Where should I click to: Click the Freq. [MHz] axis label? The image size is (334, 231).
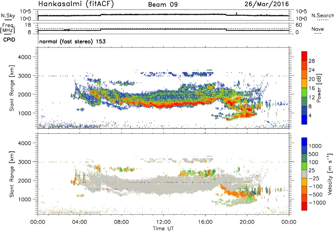[8, 28]
